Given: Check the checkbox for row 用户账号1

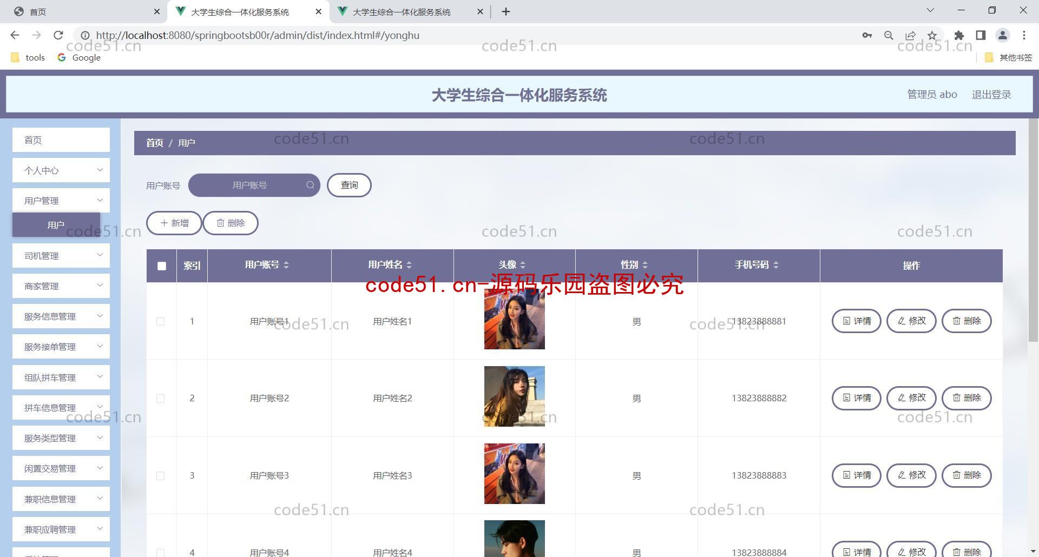Looking at the screenshot, I should tap(160, 321).
